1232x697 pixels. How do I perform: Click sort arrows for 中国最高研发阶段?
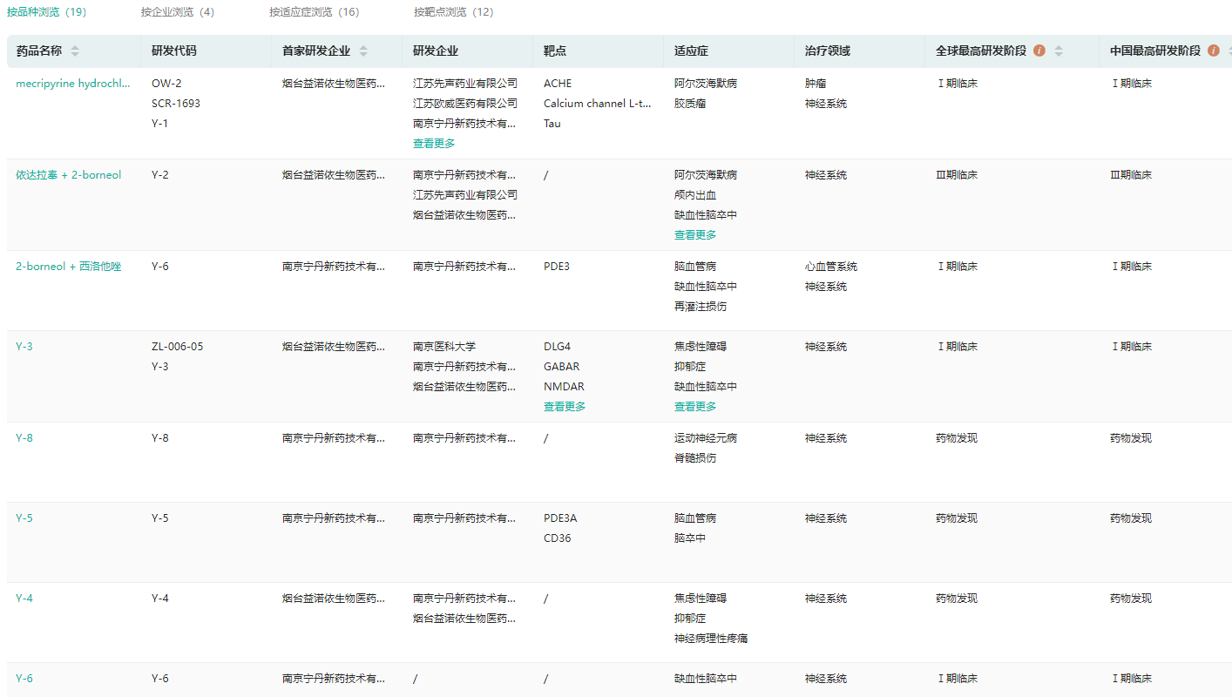click(1227, 51)
